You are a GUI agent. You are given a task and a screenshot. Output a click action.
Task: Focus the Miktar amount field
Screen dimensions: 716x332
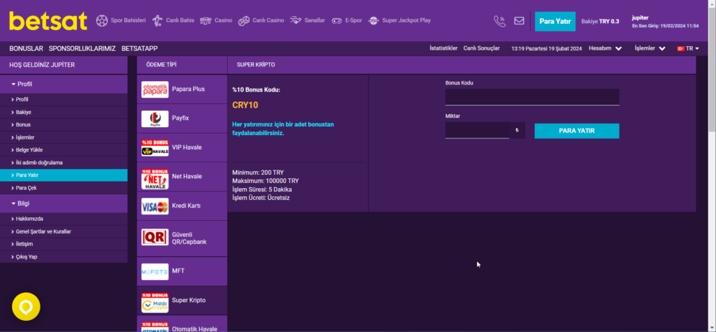pyautogui.click(x=477, y=130)
